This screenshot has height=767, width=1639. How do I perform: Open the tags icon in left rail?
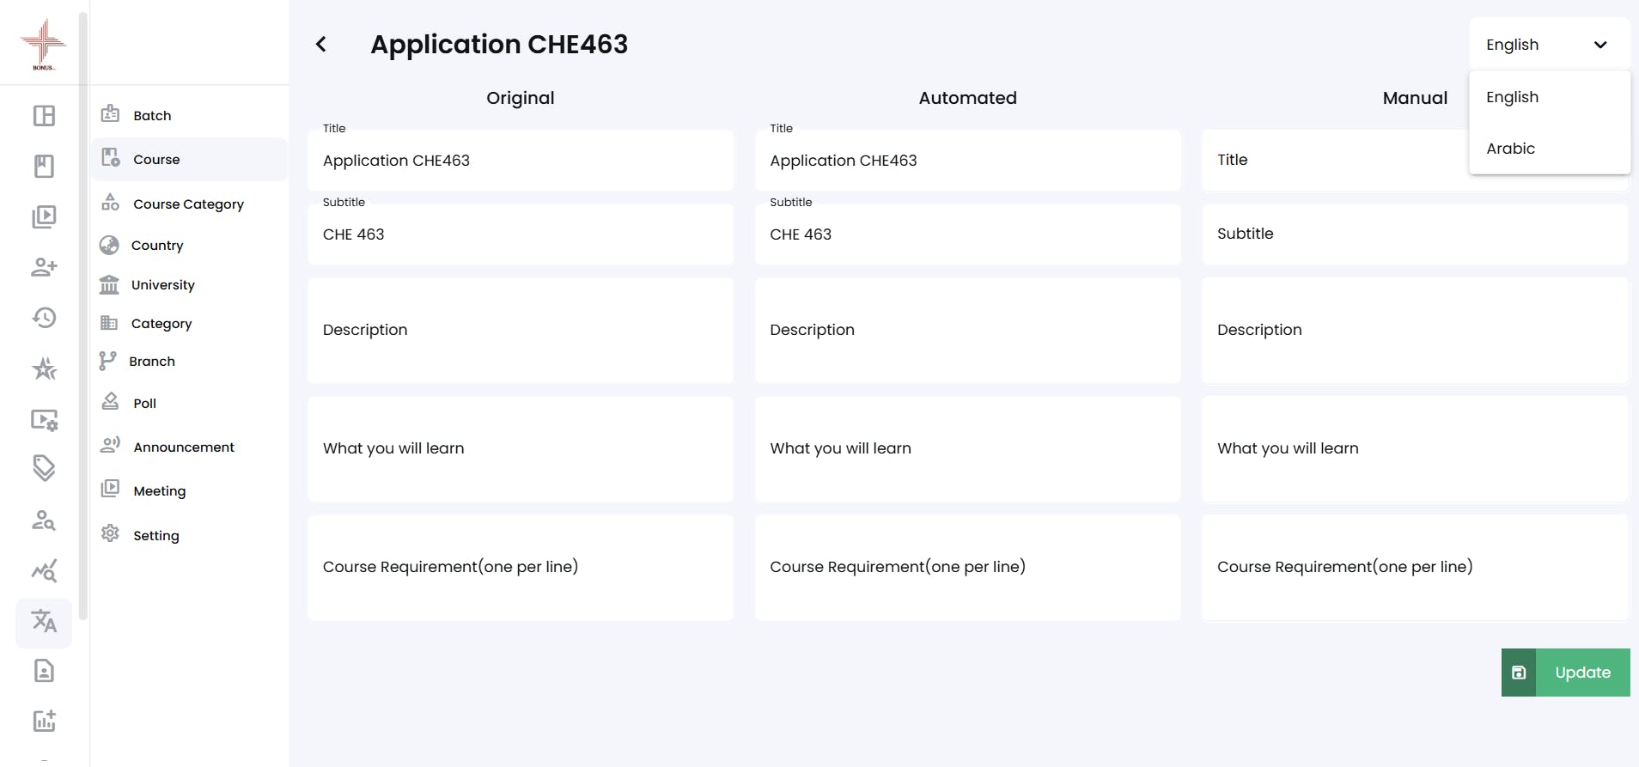pos(44,468)
